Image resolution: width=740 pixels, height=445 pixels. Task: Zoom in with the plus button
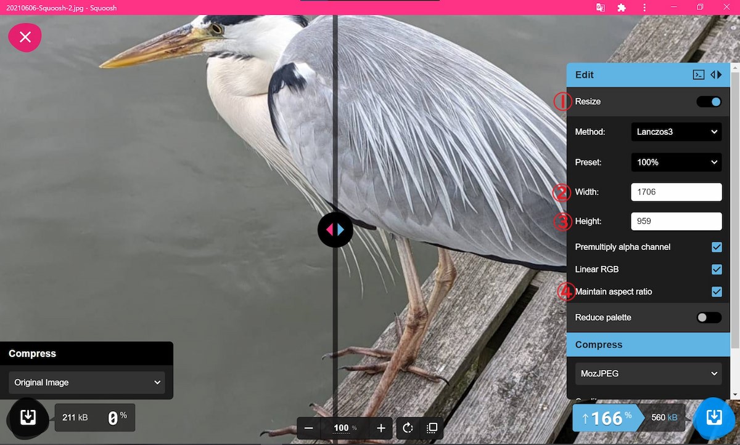(x=381, y=428)
